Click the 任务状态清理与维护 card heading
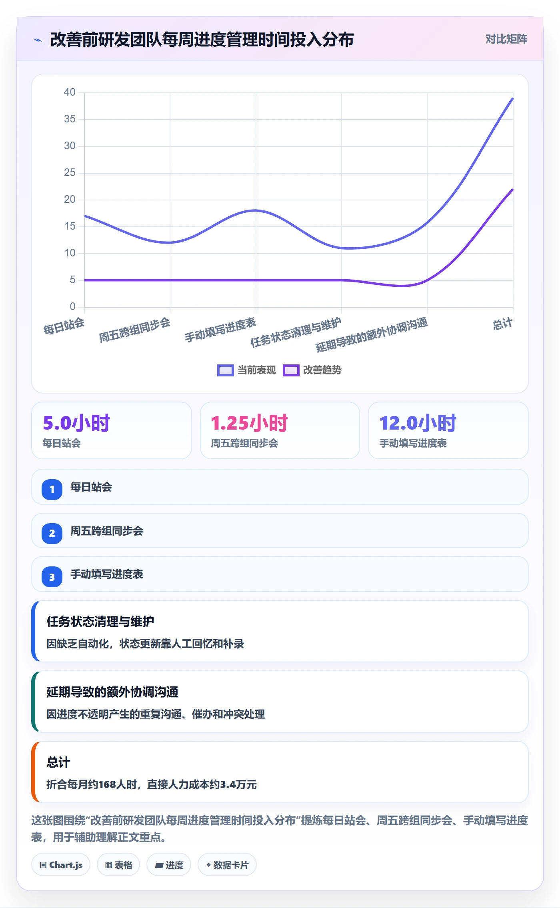The height and width of the screenshot is (908, 560). click(x=100, y=622)
